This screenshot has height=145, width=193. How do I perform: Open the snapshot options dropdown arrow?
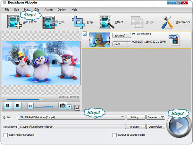[70, 107]
